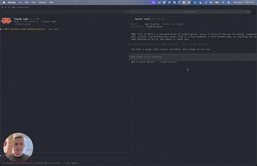Click the date and time clock
The height and width of the screenshot is (166, 257).
[244, 3]
